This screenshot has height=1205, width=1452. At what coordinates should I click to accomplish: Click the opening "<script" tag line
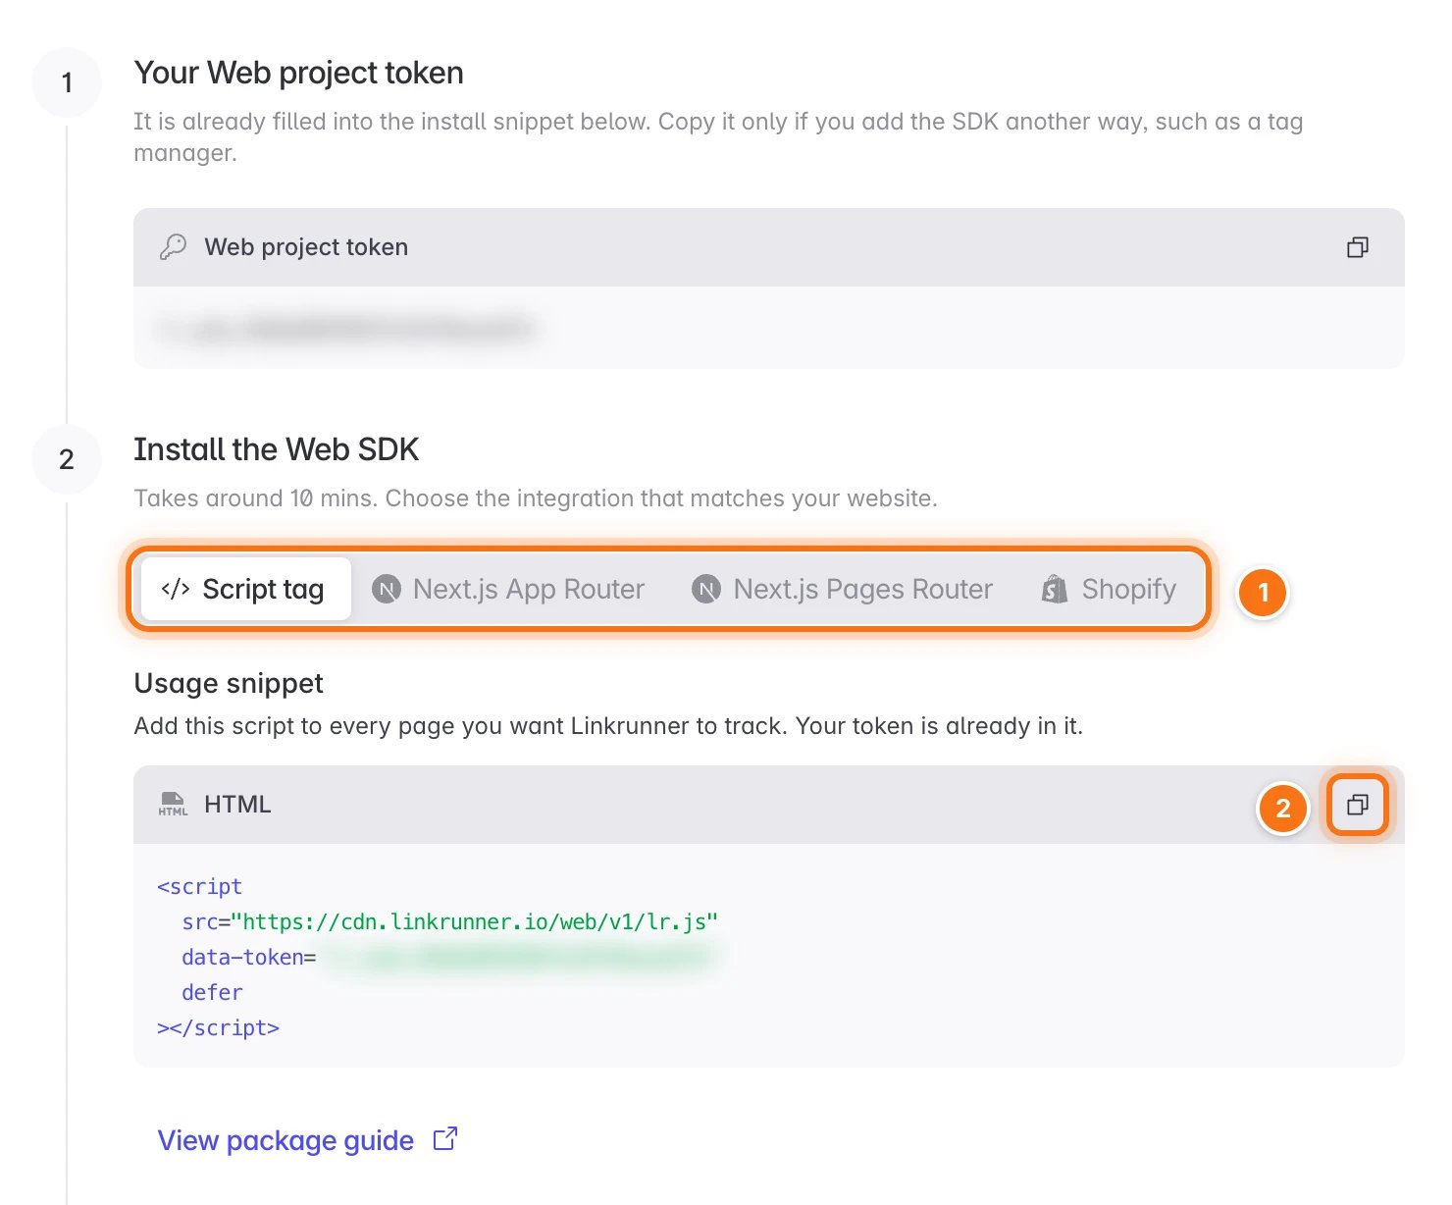(x=199, y=886)
